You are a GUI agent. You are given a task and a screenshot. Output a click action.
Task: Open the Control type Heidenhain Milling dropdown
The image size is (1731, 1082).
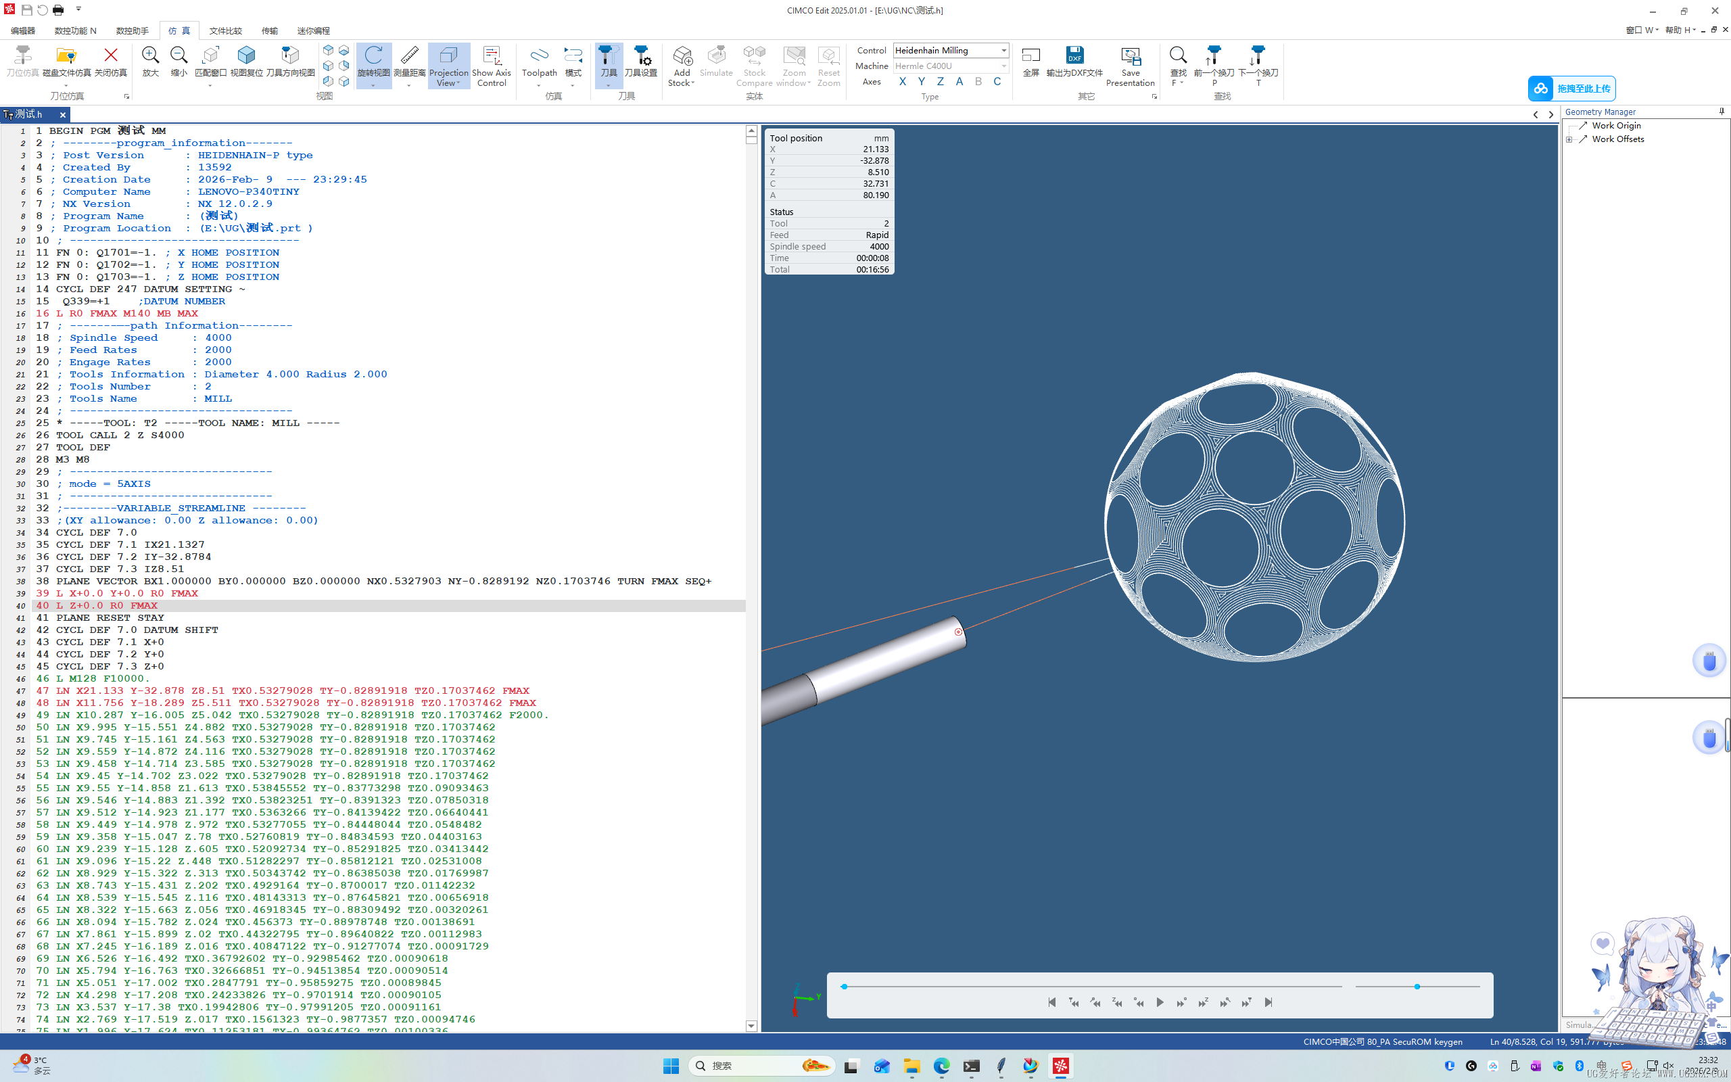click(x=1003, y=50)
